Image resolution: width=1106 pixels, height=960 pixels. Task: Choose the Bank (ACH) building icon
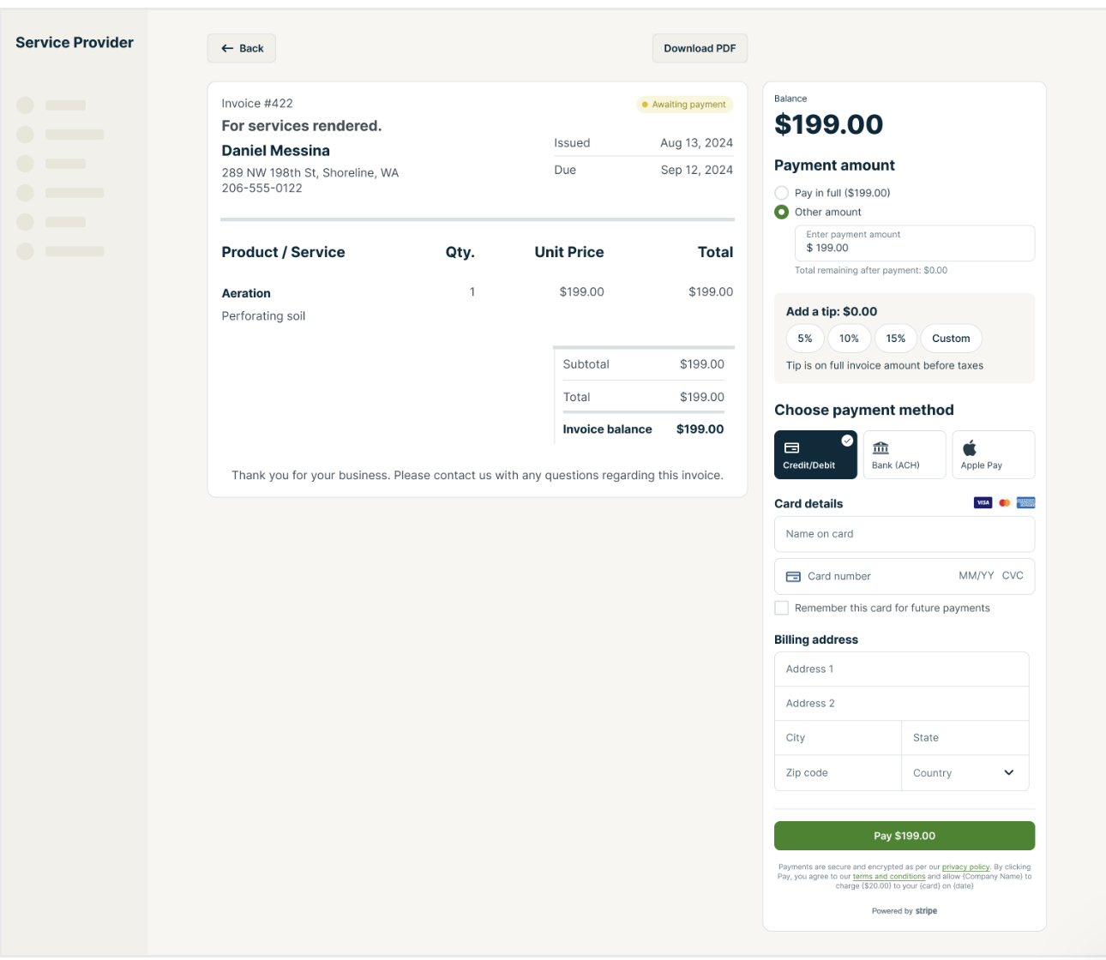[881, 447]
